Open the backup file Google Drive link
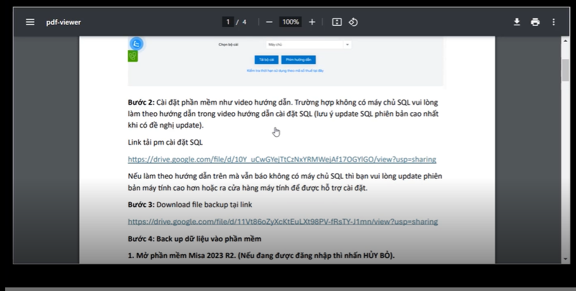 pyautogui.click(x=283, y=222)
